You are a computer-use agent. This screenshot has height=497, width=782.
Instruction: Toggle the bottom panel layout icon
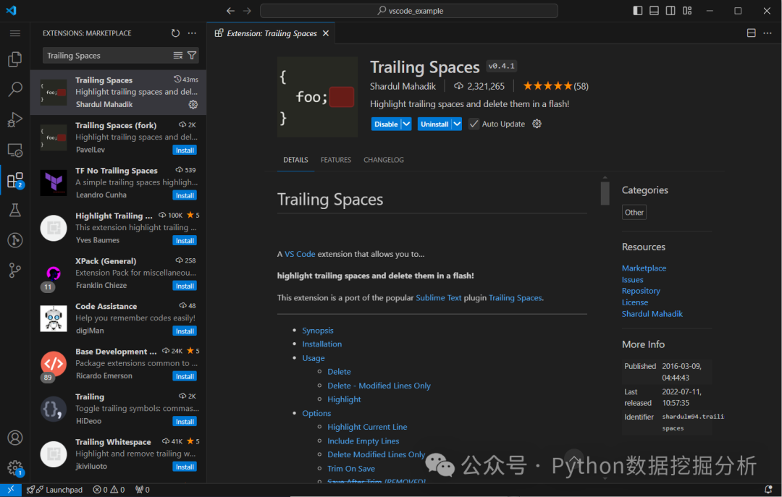(x=654, y=10)
